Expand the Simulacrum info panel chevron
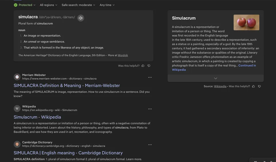Screen dimensions: 276x162 click(216, 78)
